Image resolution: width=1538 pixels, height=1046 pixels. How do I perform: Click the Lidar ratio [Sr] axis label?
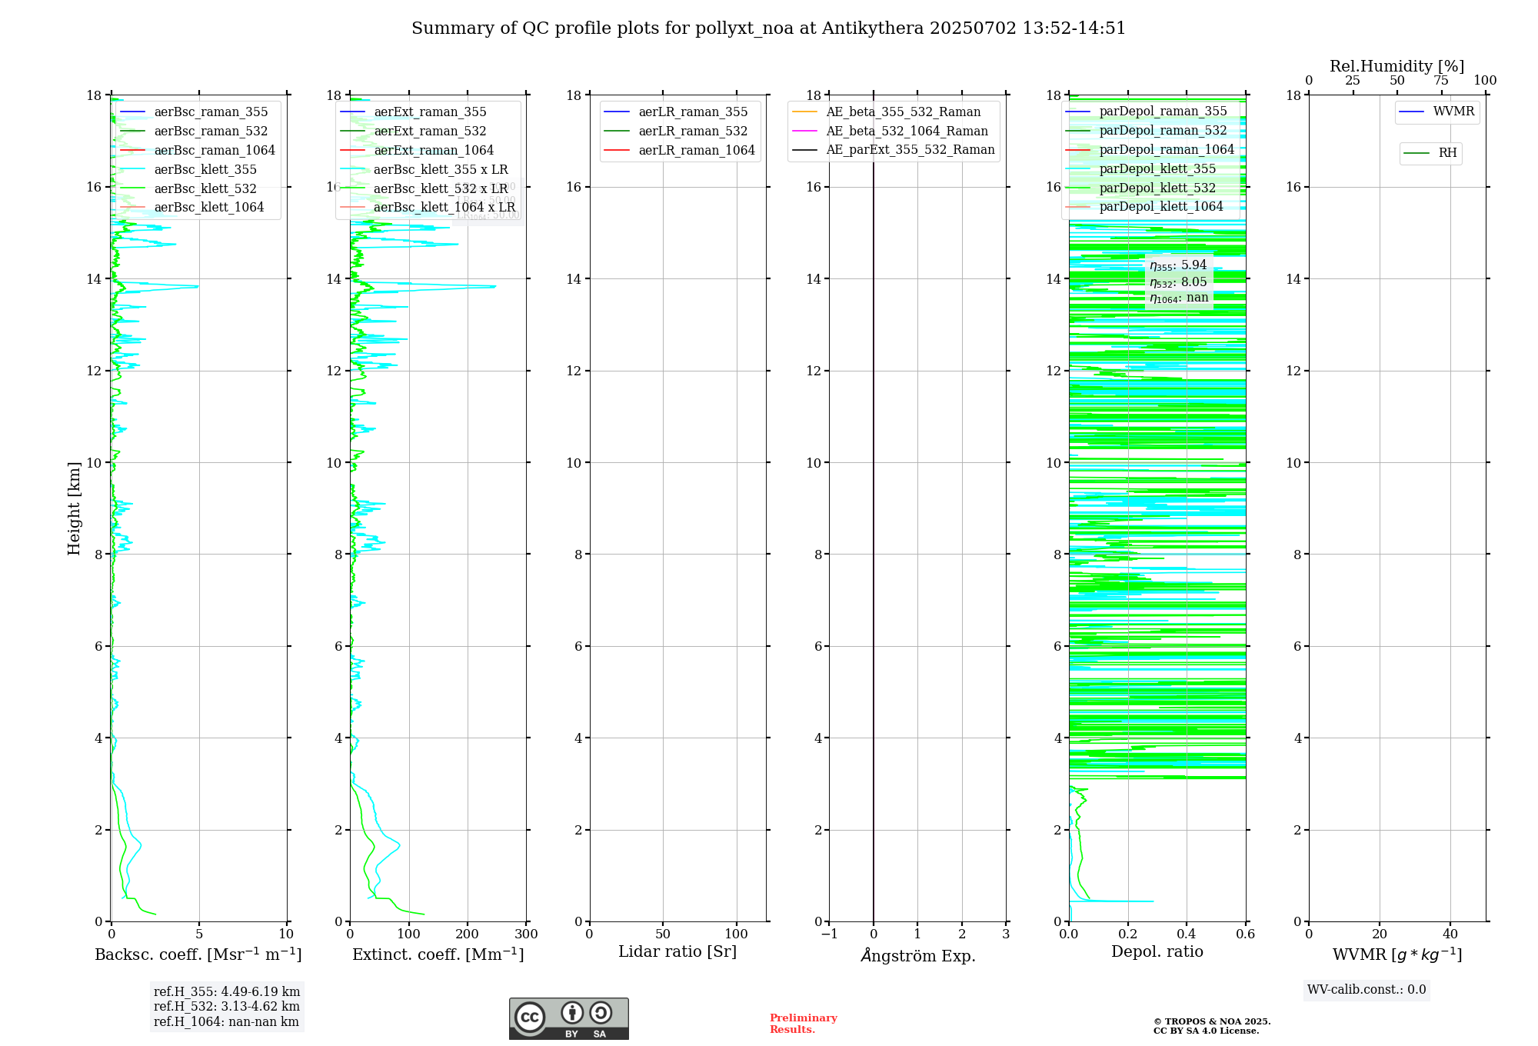click(x=677, y=952)
